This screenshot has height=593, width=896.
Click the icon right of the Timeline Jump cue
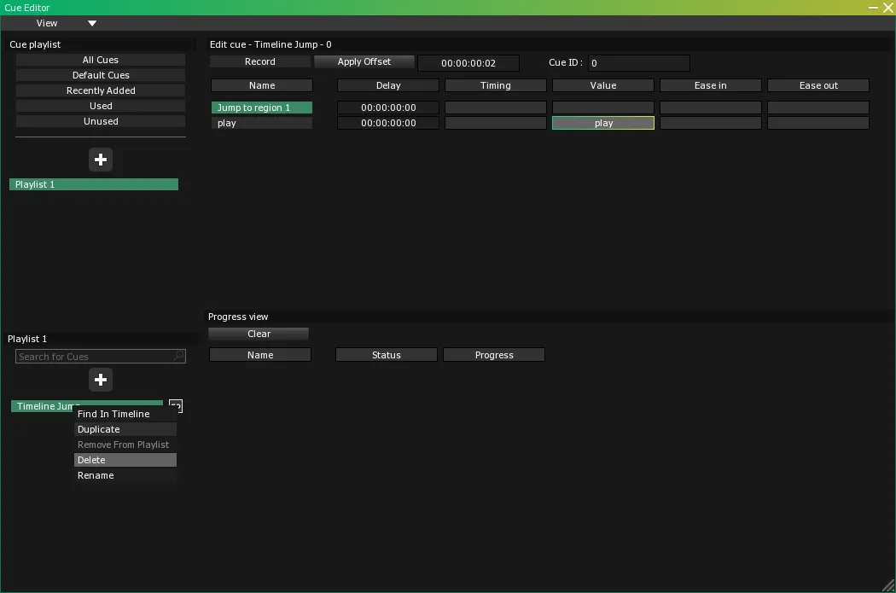176,406
